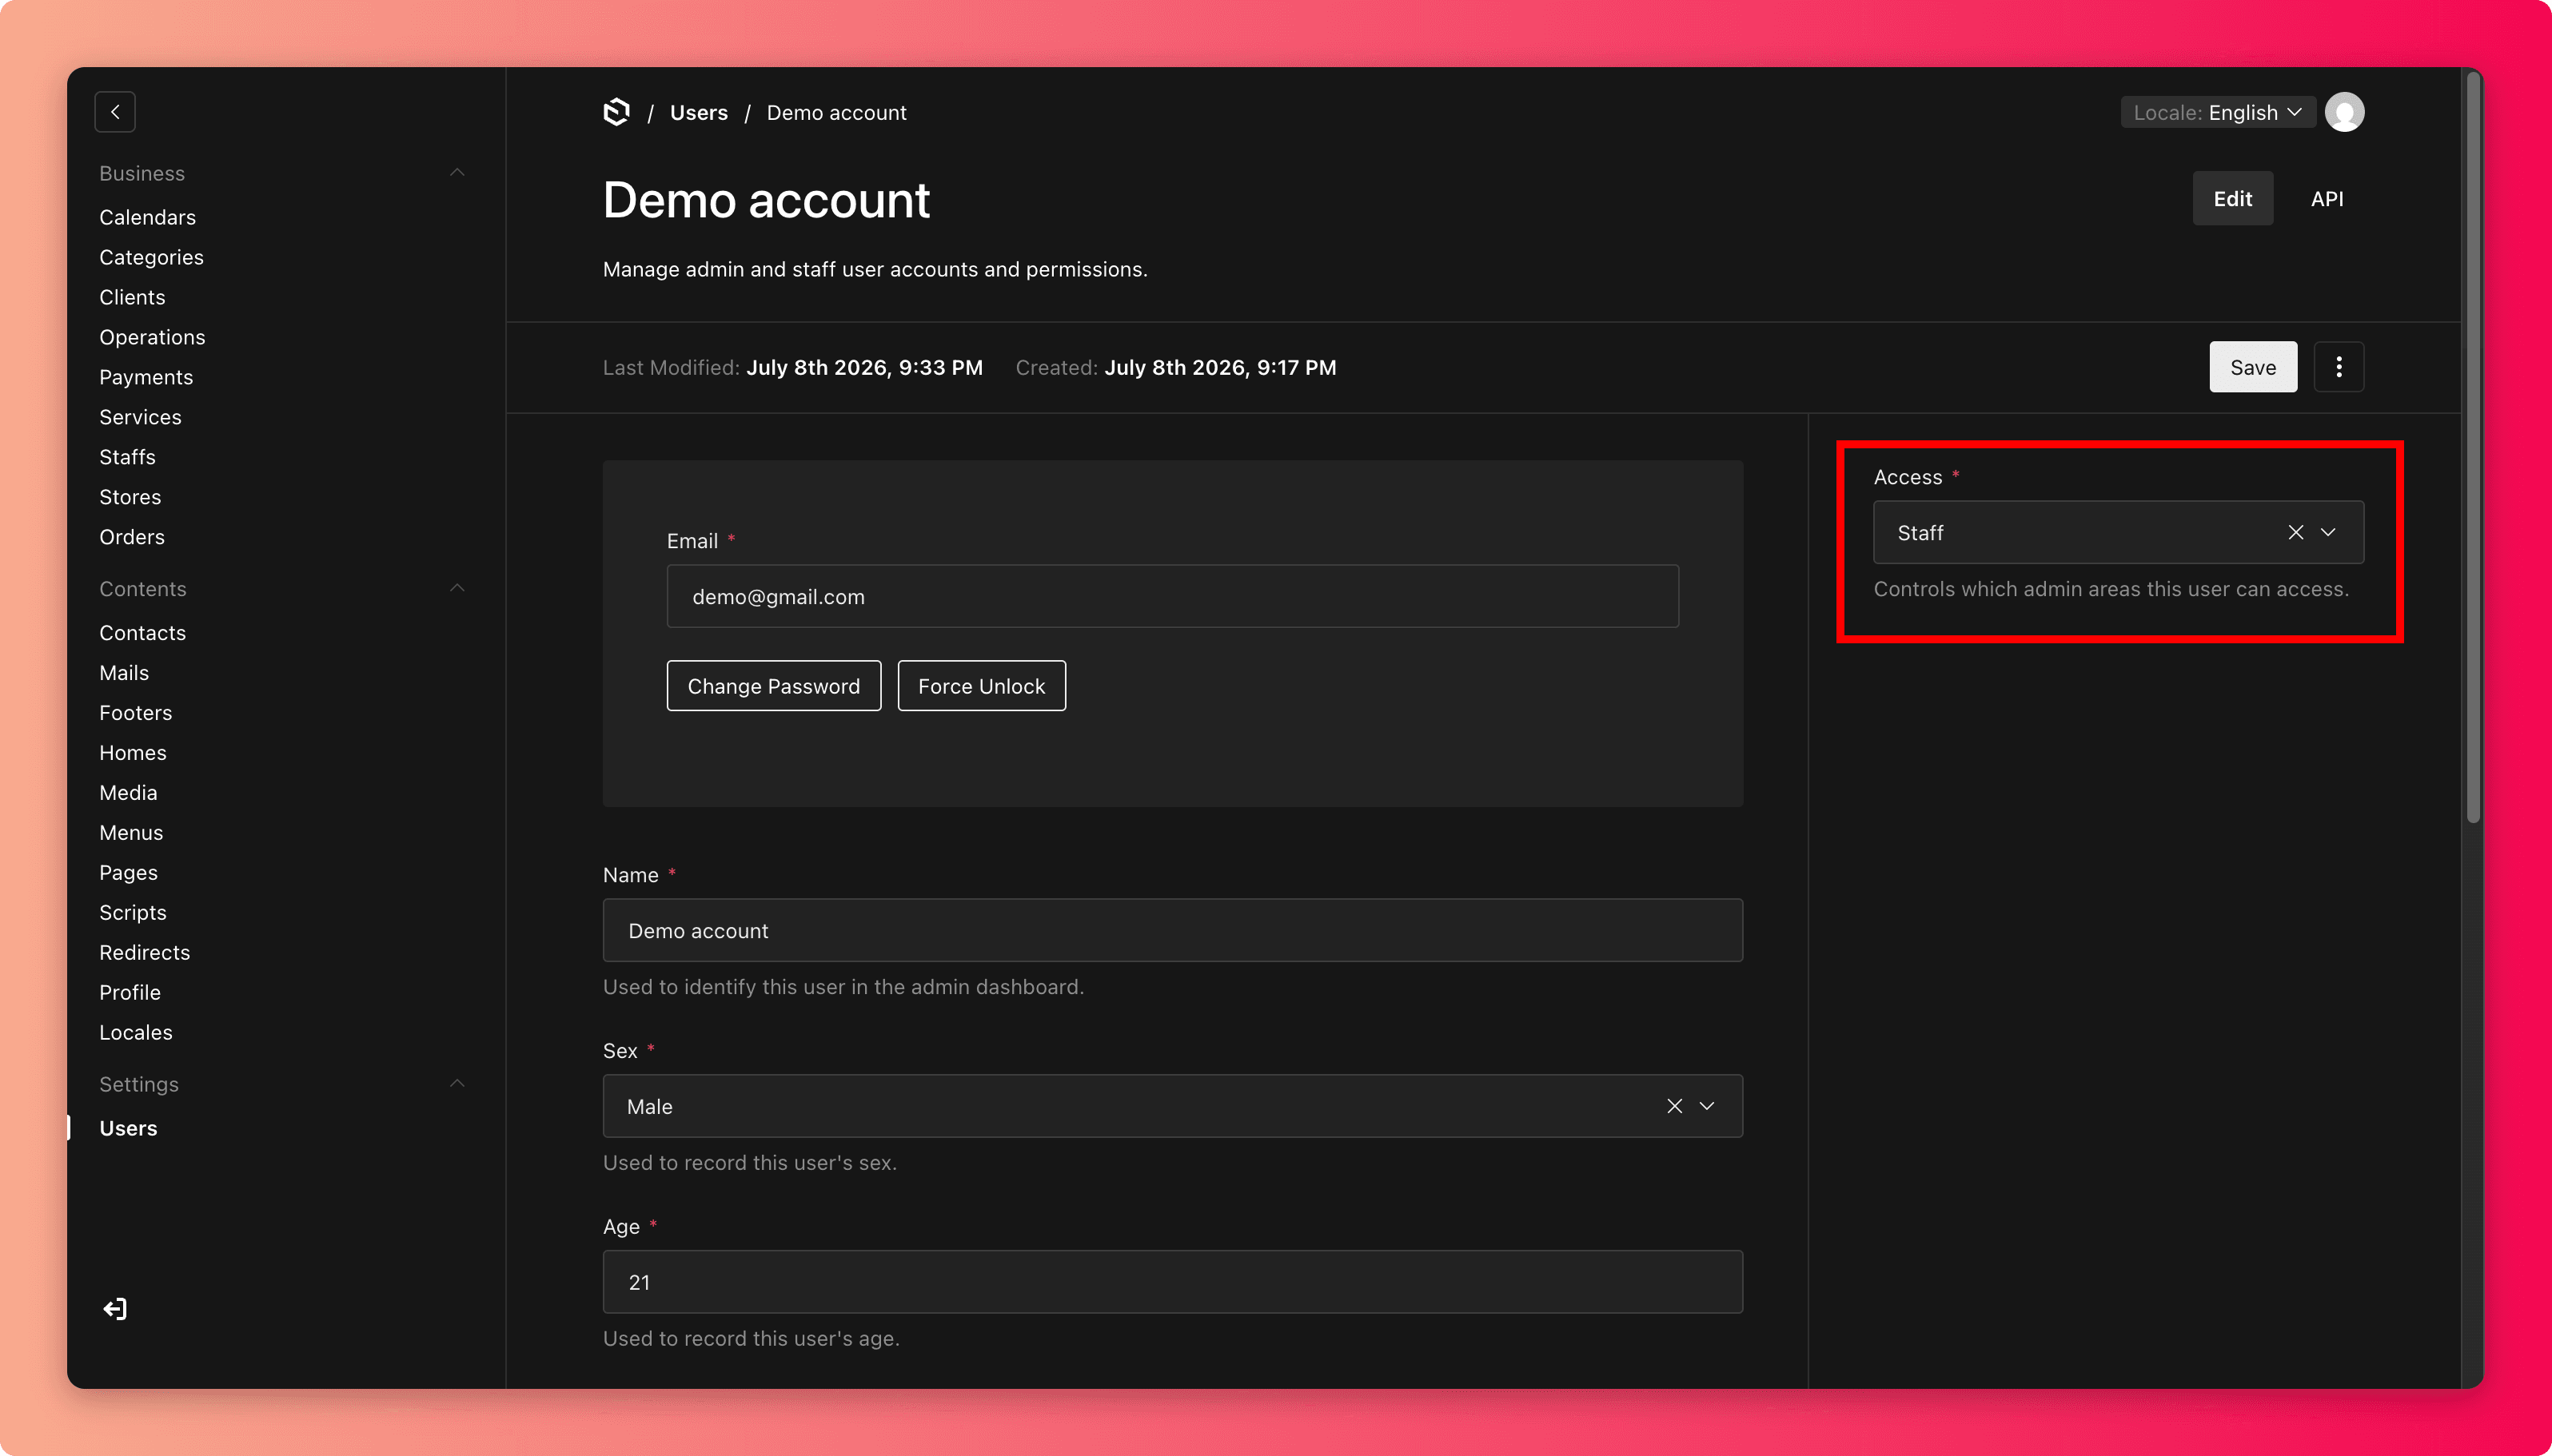Open Redirects in the sidebar
The height and width of the screenshot is (1456, 2552).
pyautogui.click(x=144, y=953)
